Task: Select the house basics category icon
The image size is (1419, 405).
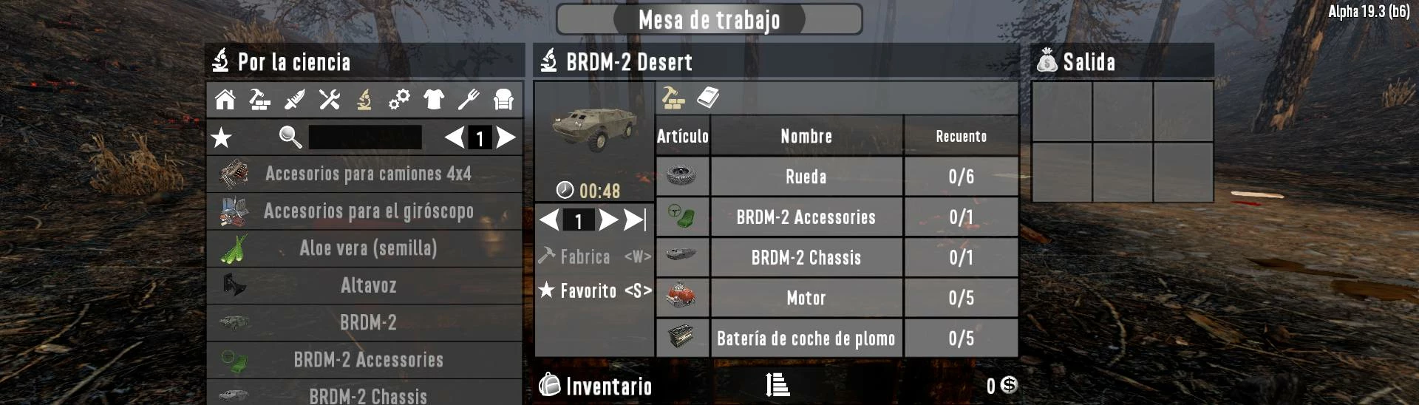Action: coord(225,99)
